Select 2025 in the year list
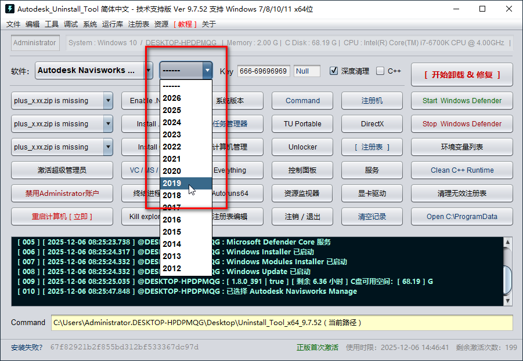Screen dimensions: 523x361 coord(186,110)
